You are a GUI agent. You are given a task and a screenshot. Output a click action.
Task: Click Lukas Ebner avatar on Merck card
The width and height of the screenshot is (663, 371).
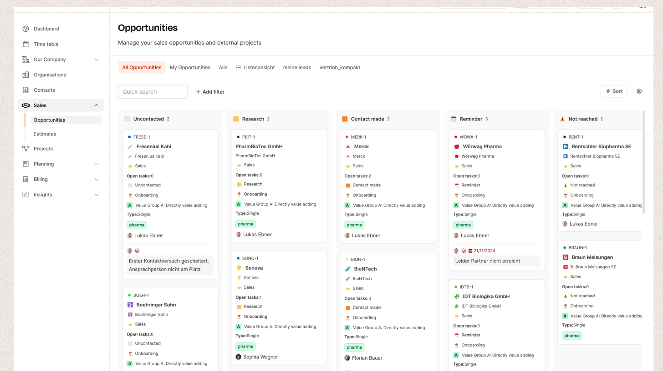[347, 236]
